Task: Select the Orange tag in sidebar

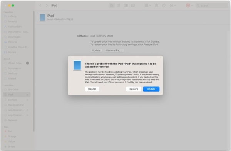Action: pyautogui.click(x=17, y=136)
